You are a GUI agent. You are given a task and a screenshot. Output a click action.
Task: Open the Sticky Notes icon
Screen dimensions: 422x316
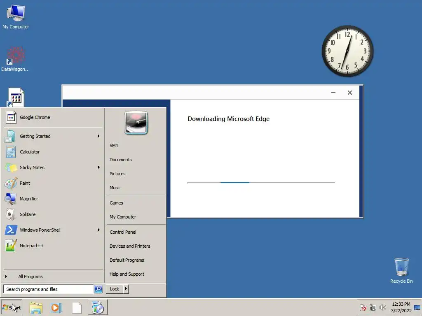coord(11,167)
